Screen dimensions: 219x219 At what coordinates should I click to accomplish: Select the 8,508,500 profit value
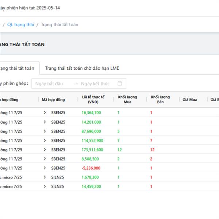pyautogui.click(x=90, y=159)
